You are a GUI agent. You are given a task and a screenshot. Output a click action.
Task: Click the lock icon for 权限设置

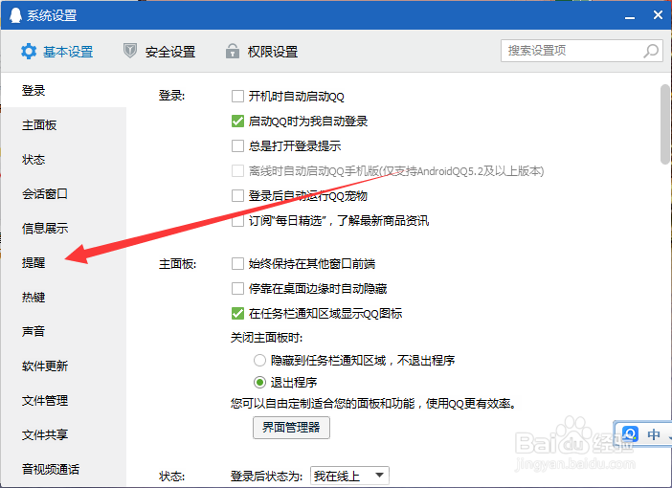click(233, 51)
